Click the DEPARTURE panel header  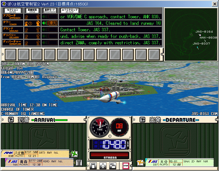[x=175, y=120]
